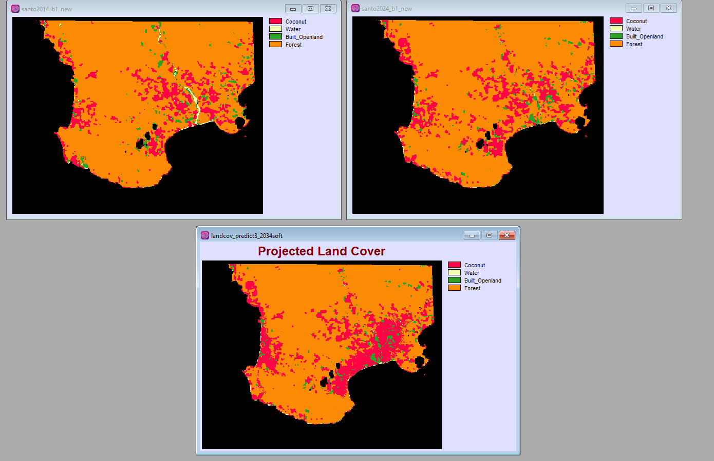Maximize the santo2014_b1_new window
The width and height of the screenshot is (714, 461).
pyautogui.click(x=310, y=9)
